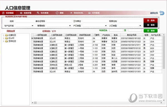
Task: Click the 导出EXCEL export toolbar item
Action: pyautogui.click(x=77, y=13)
